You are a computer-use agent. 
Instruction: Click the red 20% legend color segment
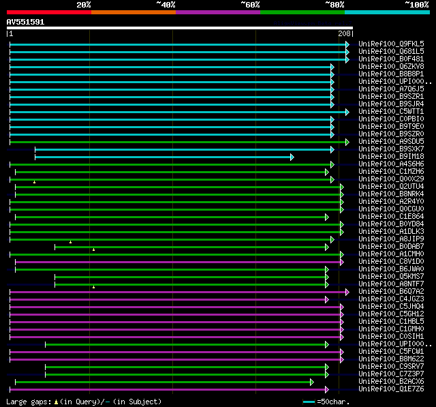49,12
